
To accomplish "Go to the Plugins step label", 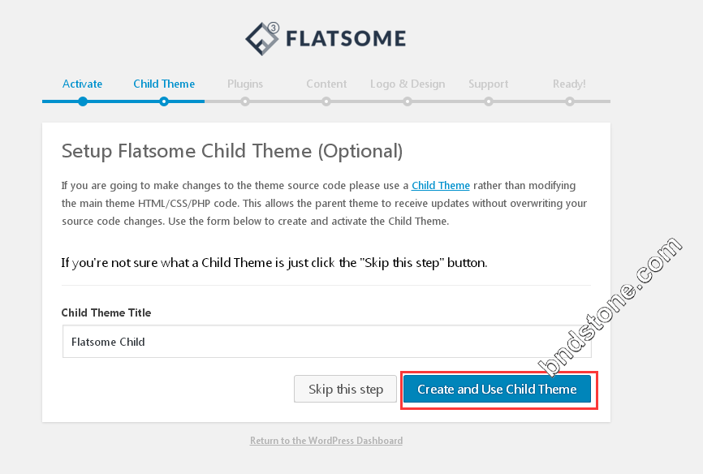I will 245,84.
